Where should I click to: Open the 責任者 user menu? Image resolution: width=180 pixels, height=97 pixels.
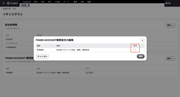point(168,3)
